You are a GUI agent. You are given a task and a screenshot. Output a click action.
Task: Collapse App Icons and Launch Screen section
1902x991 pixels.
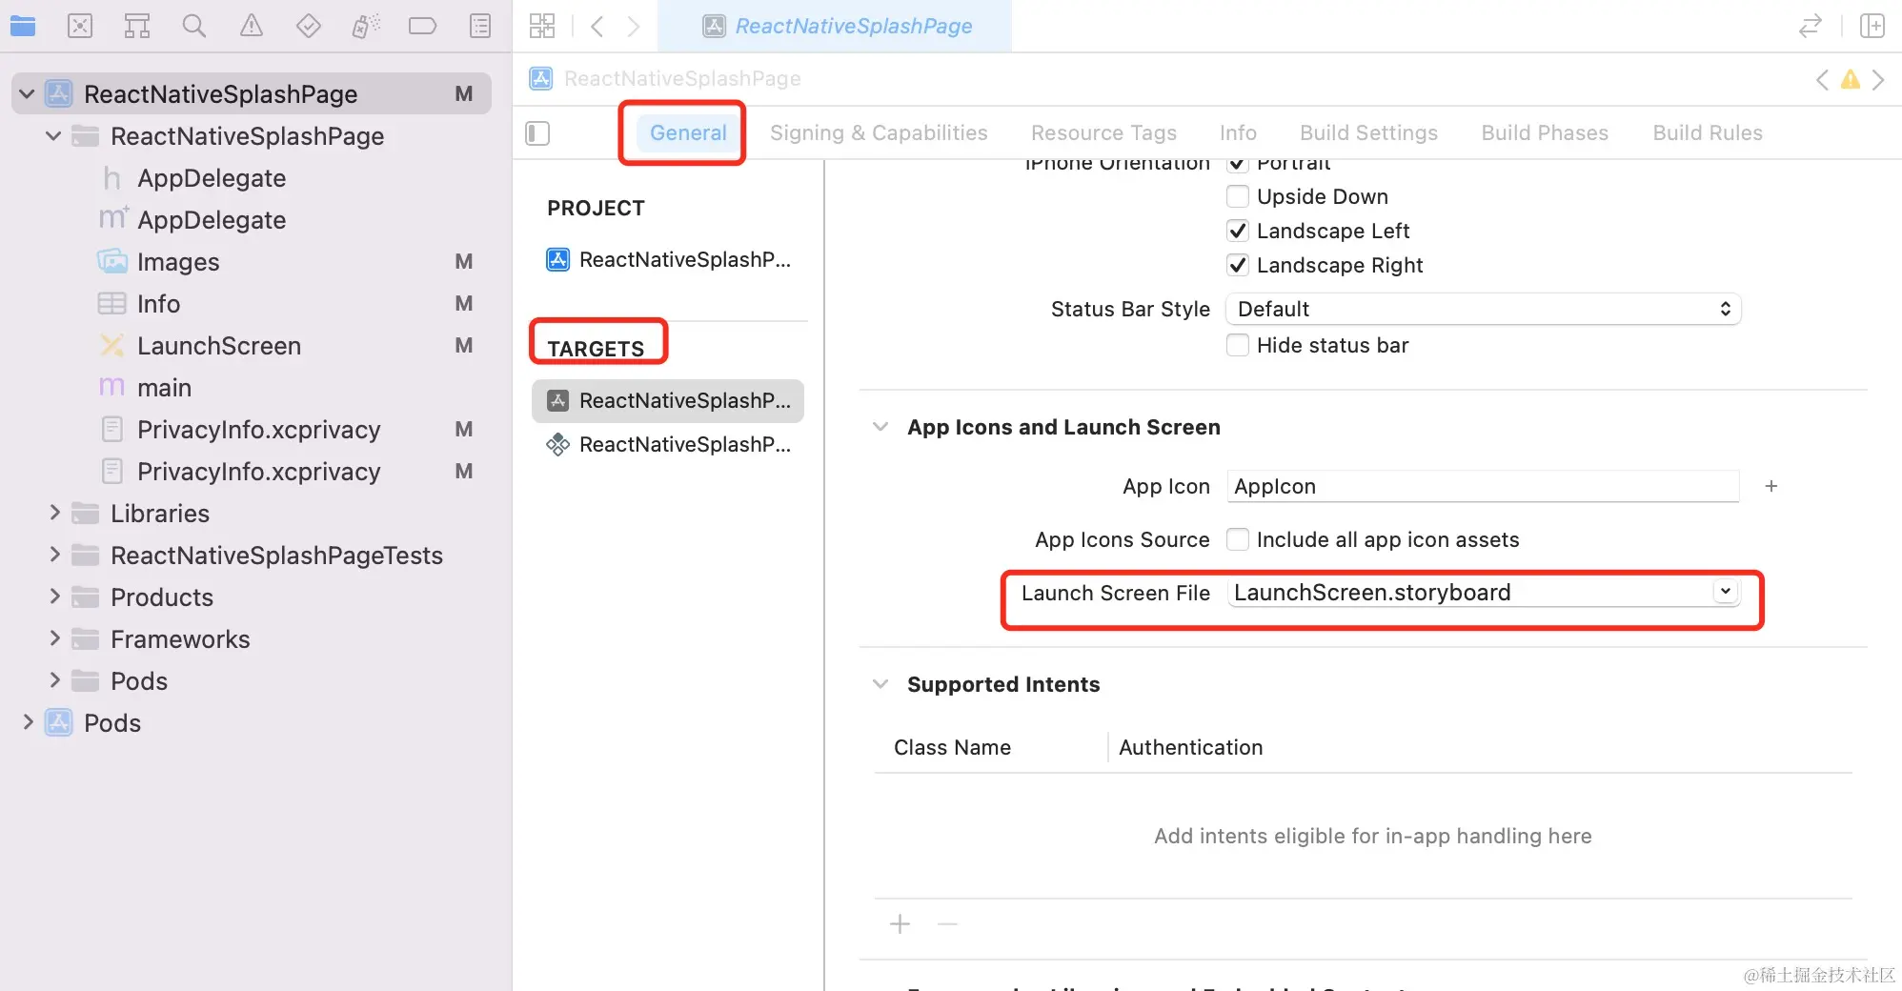pos(880,427)
